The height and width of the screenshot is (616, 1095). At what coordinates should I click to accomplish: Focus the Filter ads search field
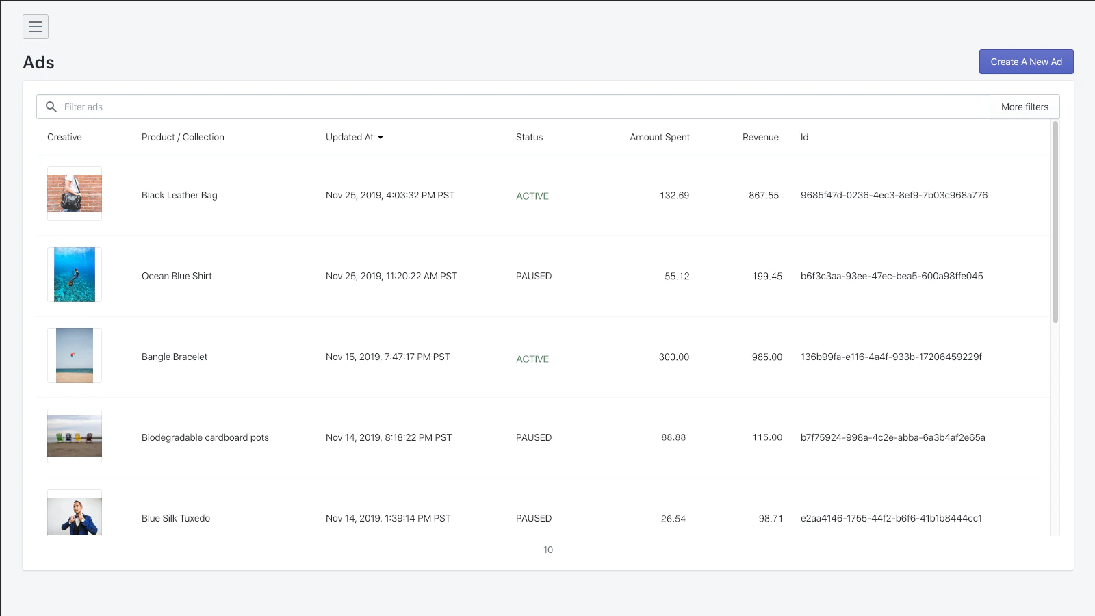click(x=513, y=107)
